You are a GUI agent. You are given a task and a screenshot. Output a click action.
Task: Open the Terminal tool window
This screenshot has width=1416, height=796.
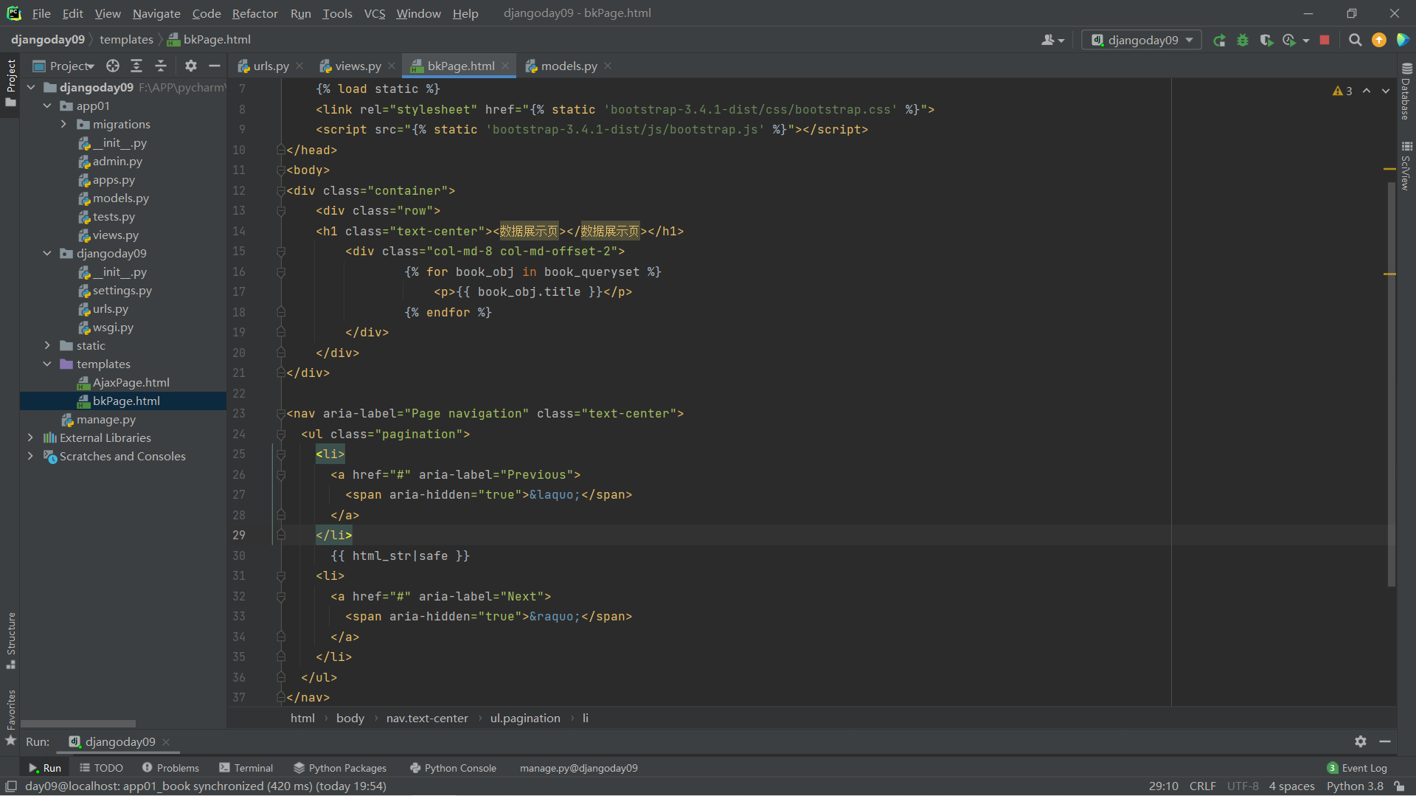[x=246, y=768]
